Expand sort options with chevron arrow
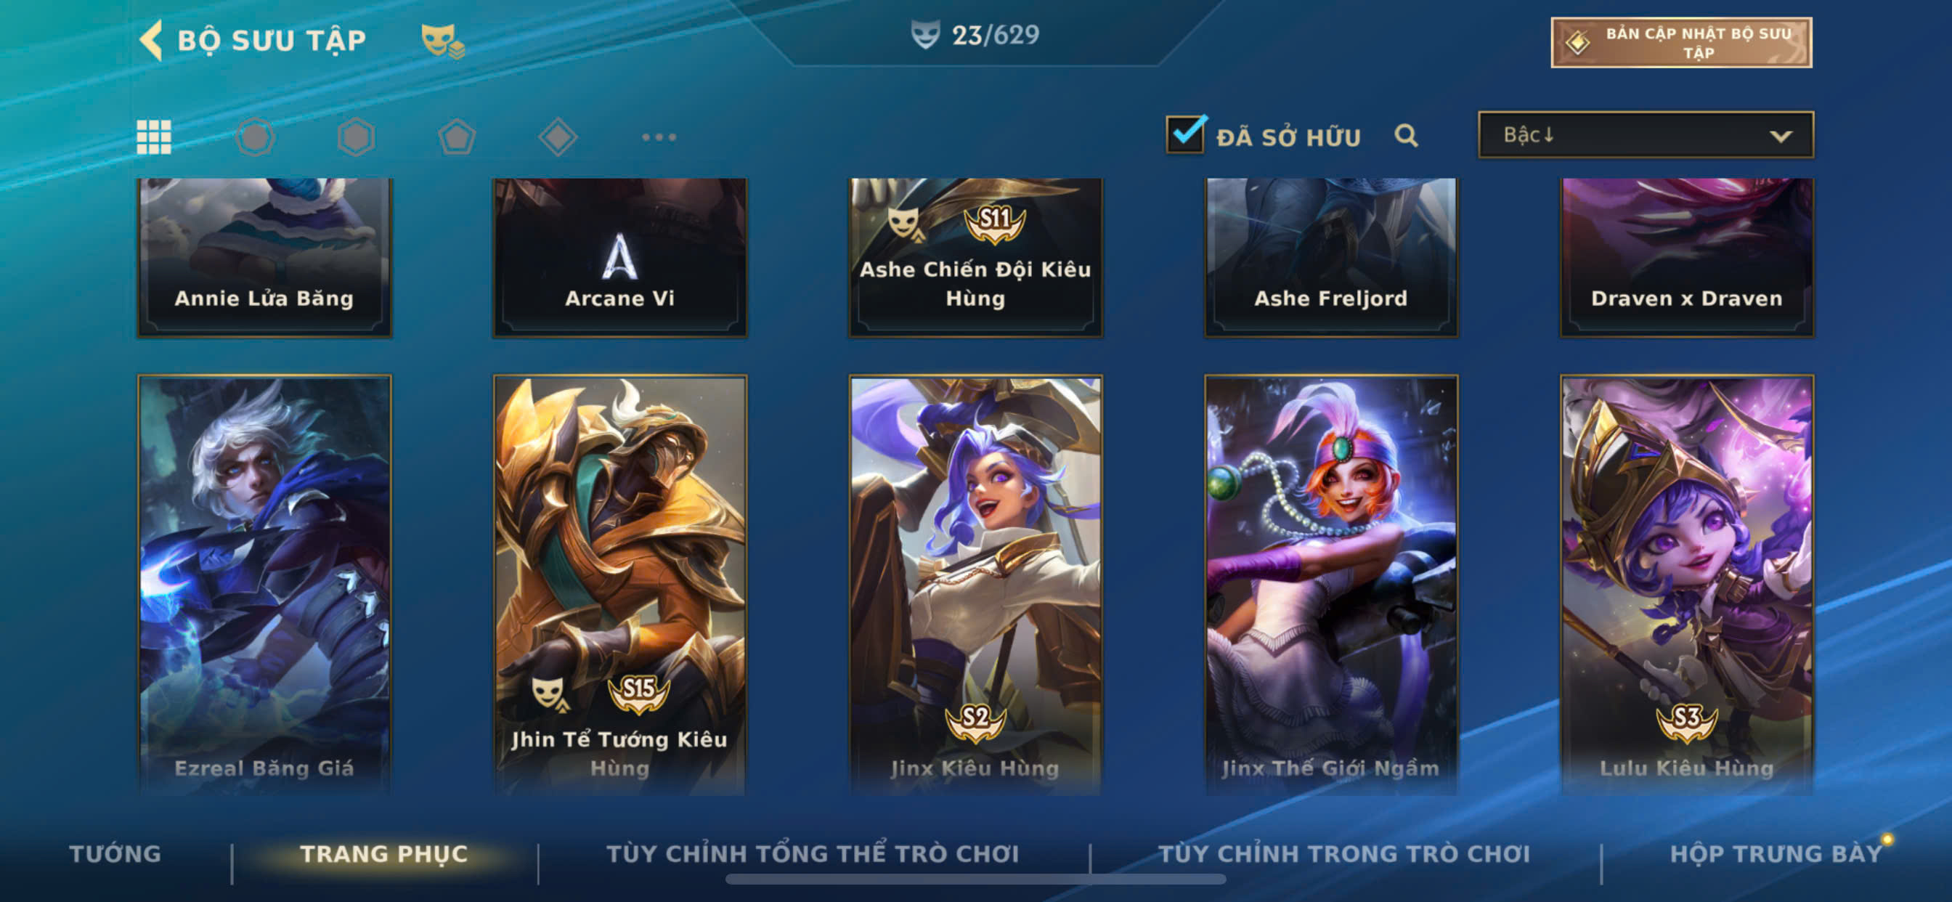Image resolution: width=1952 pixels, height=902 pixels. click(1781, 137)
